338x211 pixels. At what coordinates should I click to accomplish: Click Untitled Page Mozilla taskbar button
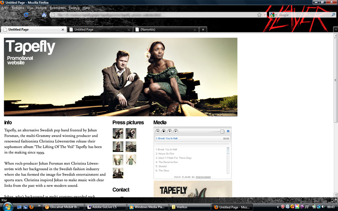232,207
